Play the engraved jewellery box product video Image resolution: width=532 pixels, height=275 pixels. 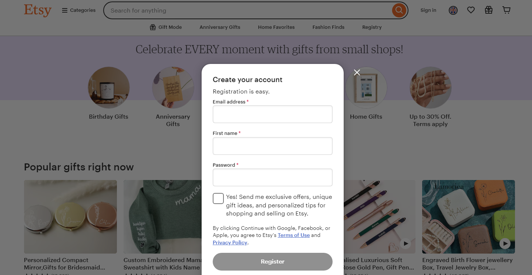(505, 244)
